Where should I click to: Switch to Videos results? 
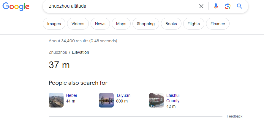coord(78,24)
